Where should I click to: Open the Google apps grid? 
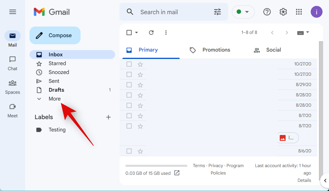[299, 12]
